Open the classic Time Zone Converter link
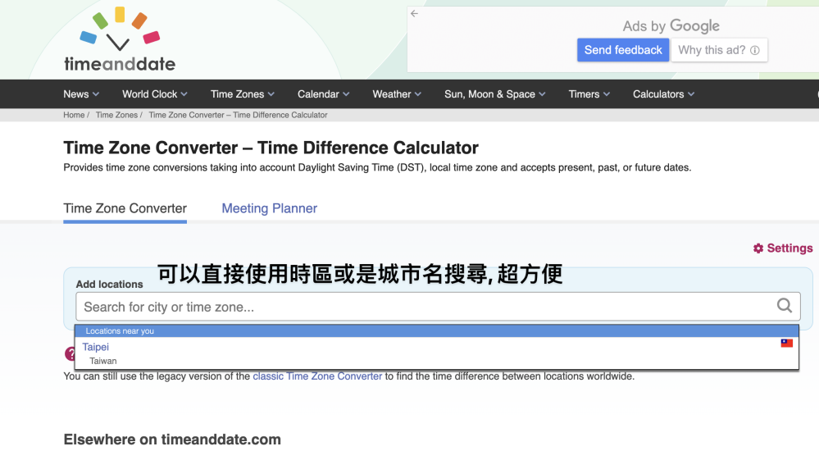819x451 pixels. pos(317,376)
